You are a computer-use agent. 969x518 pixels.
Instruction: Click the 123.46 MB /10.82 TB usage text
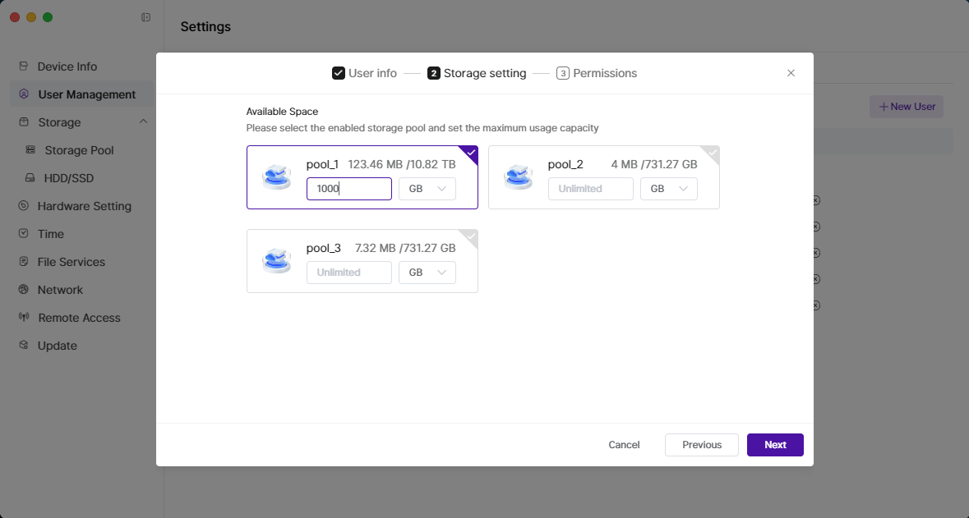402,164
